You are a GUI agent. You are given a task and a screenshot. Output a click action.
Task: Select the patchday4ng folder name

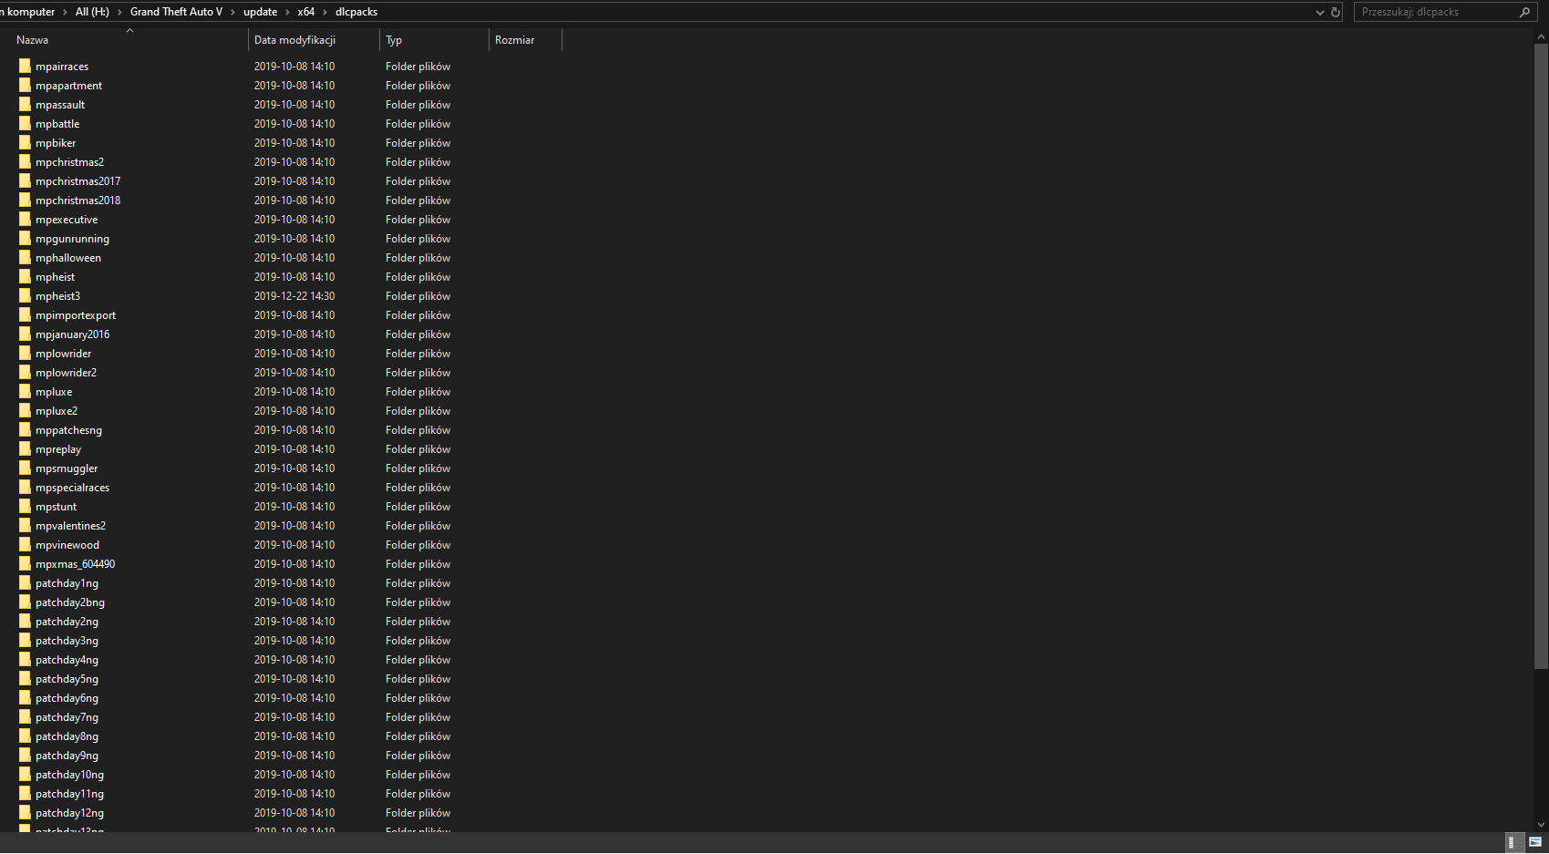point(67,660)
